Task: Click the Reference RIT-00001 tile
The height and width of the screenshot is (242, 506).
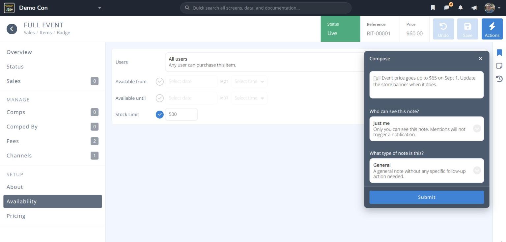Action: click(380, 29)
